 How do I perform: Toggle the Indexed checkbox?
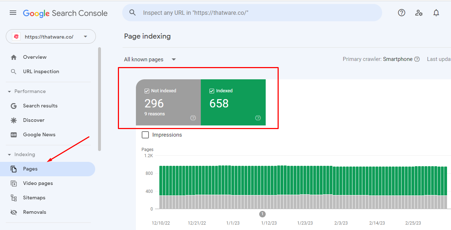[x=212, y=91]
